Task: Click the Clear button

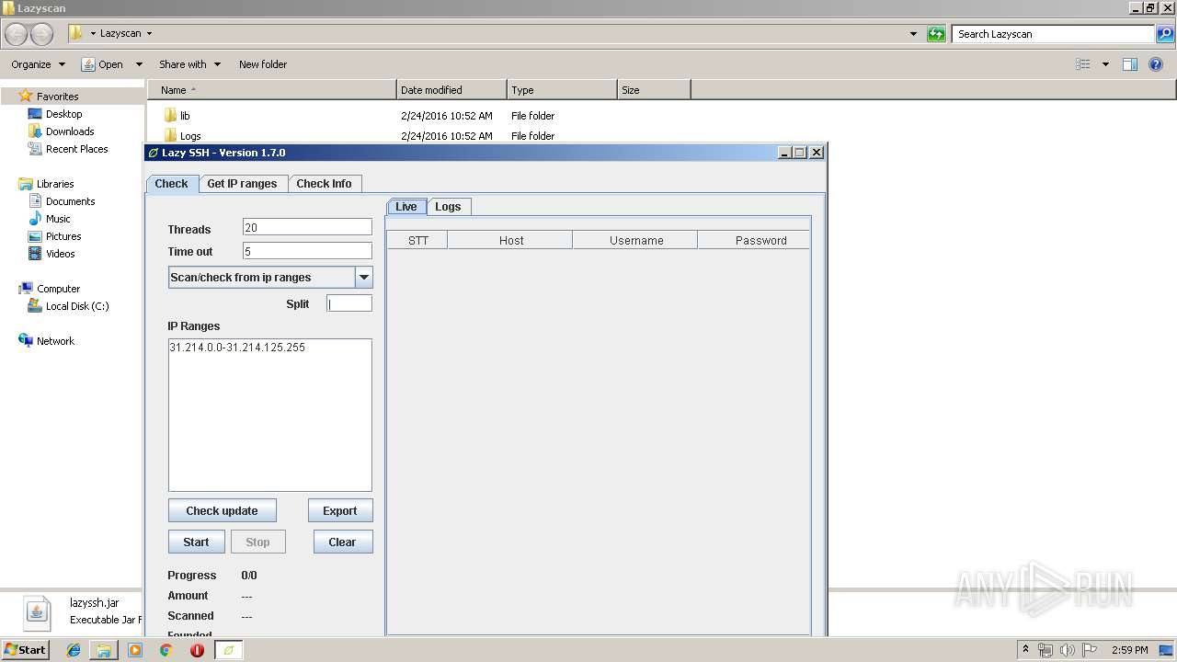Action: pyautogui.click(x=342, y=542)
